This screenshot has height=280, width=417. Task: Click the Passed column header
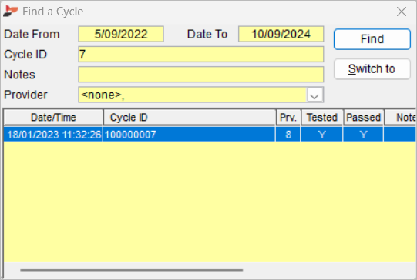point(364,118)
